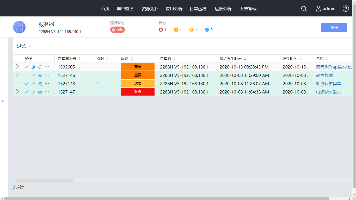Expand row details for alarm 1527148
Viewport: 356px width, 200px height.
click(17, 83)
